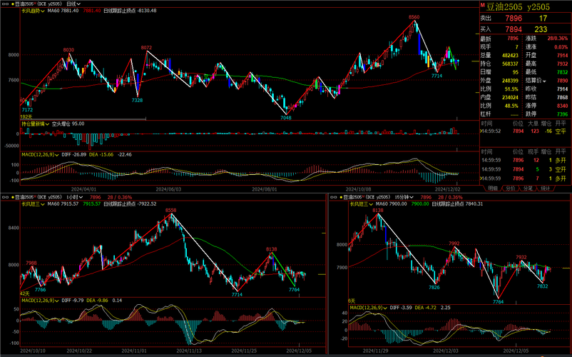Switch to the 分价 tab
This screenshot has height=357, width=572.
510,188
